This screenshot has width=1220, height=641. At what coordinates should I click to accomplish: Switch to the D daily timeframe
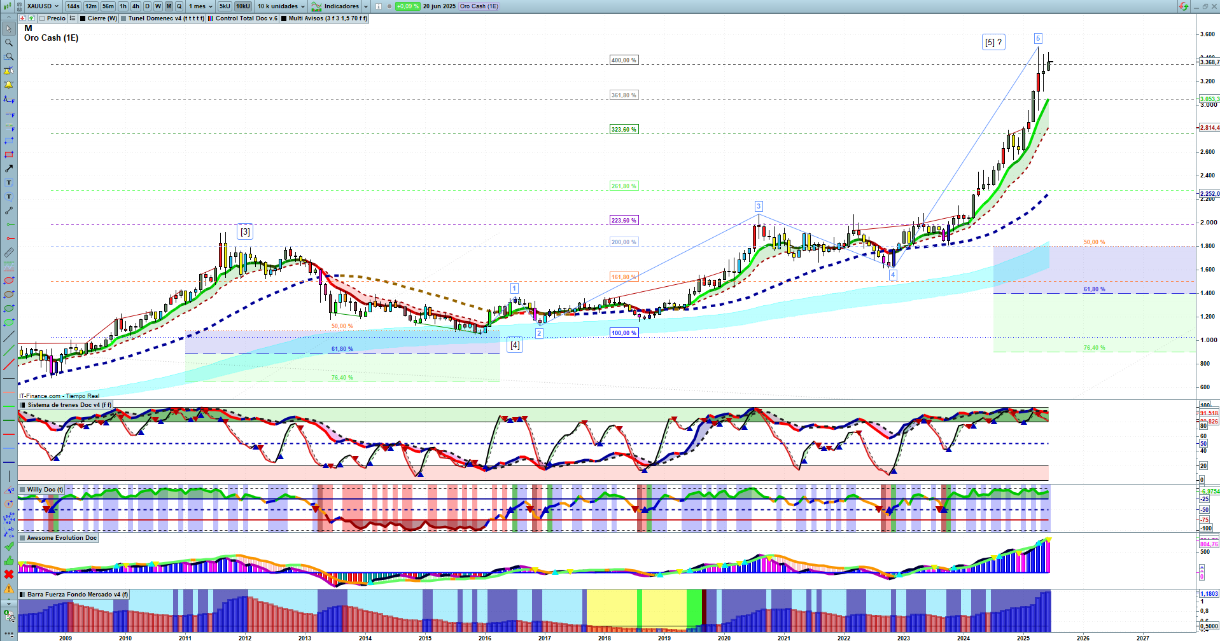[x=147, y=6]
